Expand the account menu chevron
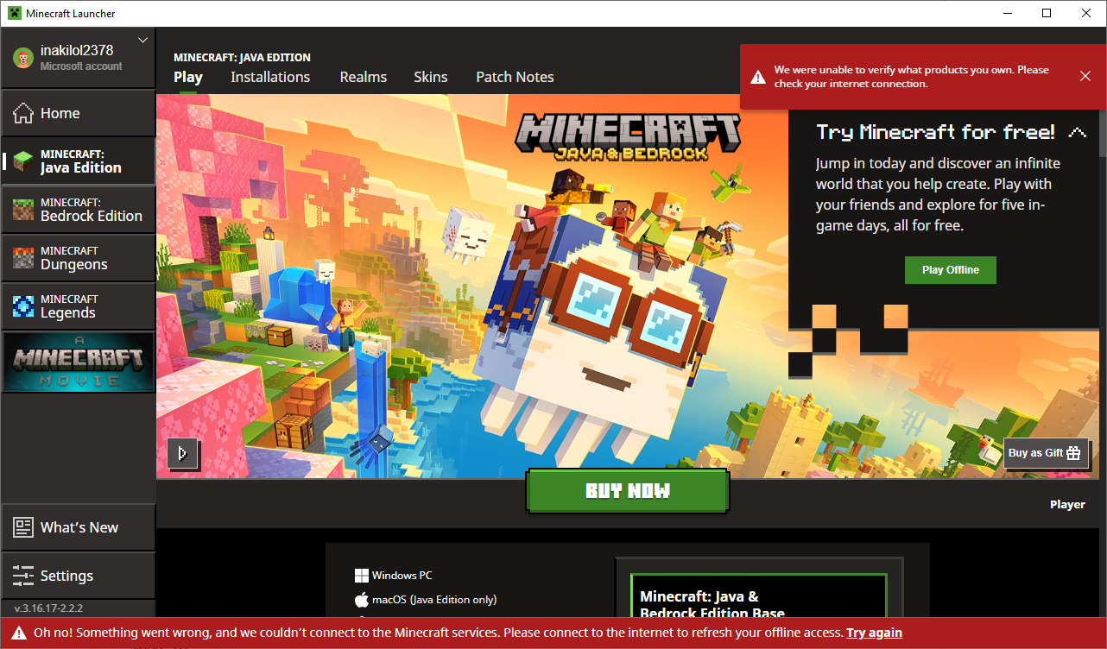The image size is (1107, 649). [142, 40]
